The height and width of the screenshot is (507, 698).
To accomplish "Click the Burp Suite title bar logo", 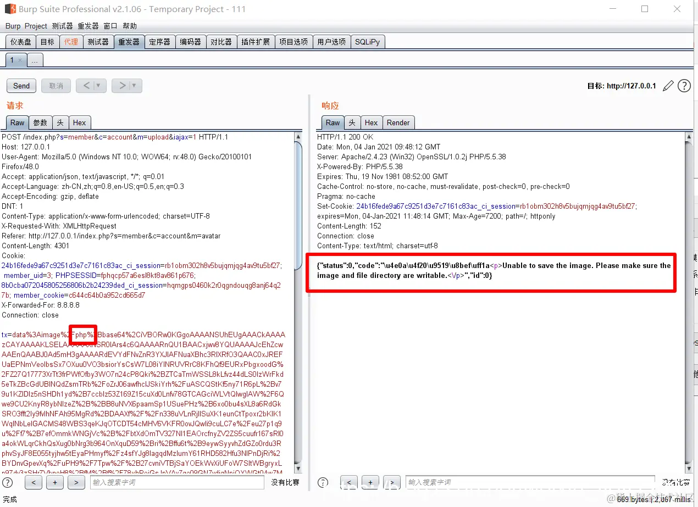I will pos(10,9).
